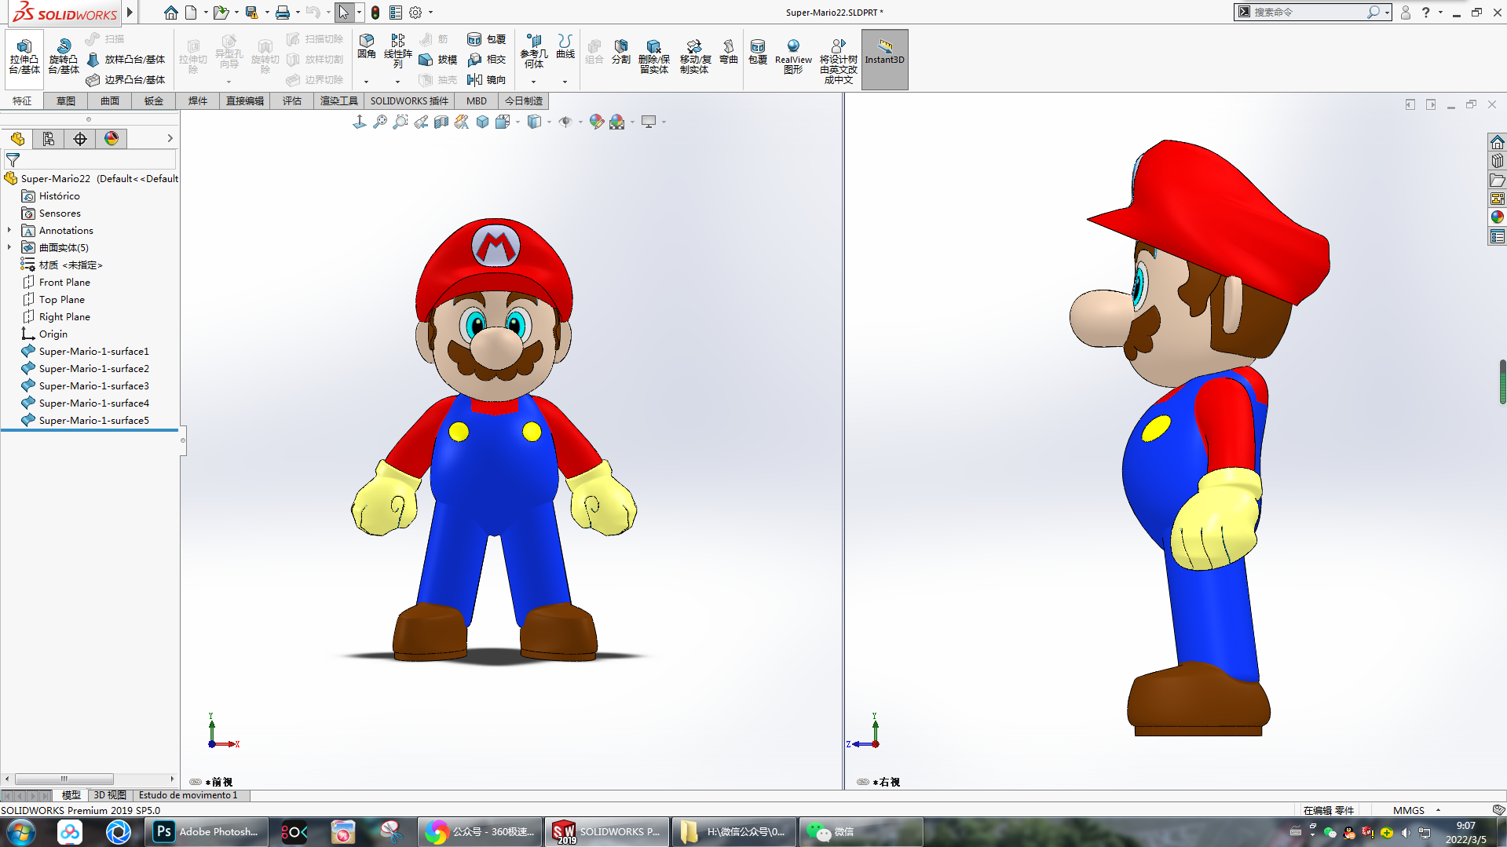Select the 弯曲 flex tool
The height and width of the screenshot is (847, 1507).
click(729, 51)
